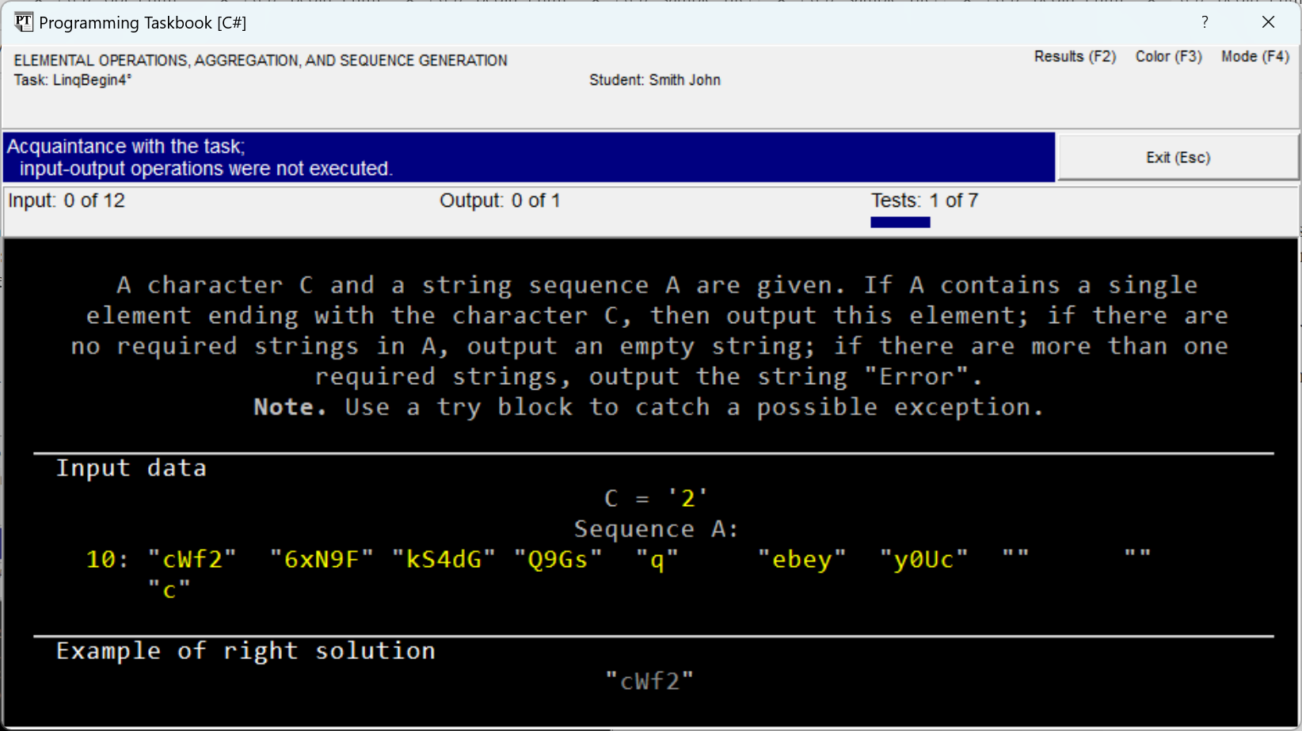Click the "Input: 0 of 12" counter
Image resolution: width=1302 pixels, height=731 pixels.
67,201
